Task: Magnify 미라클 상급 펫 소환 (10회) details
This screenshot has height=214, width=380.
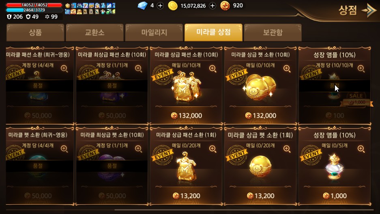Action: coord(287,69)
